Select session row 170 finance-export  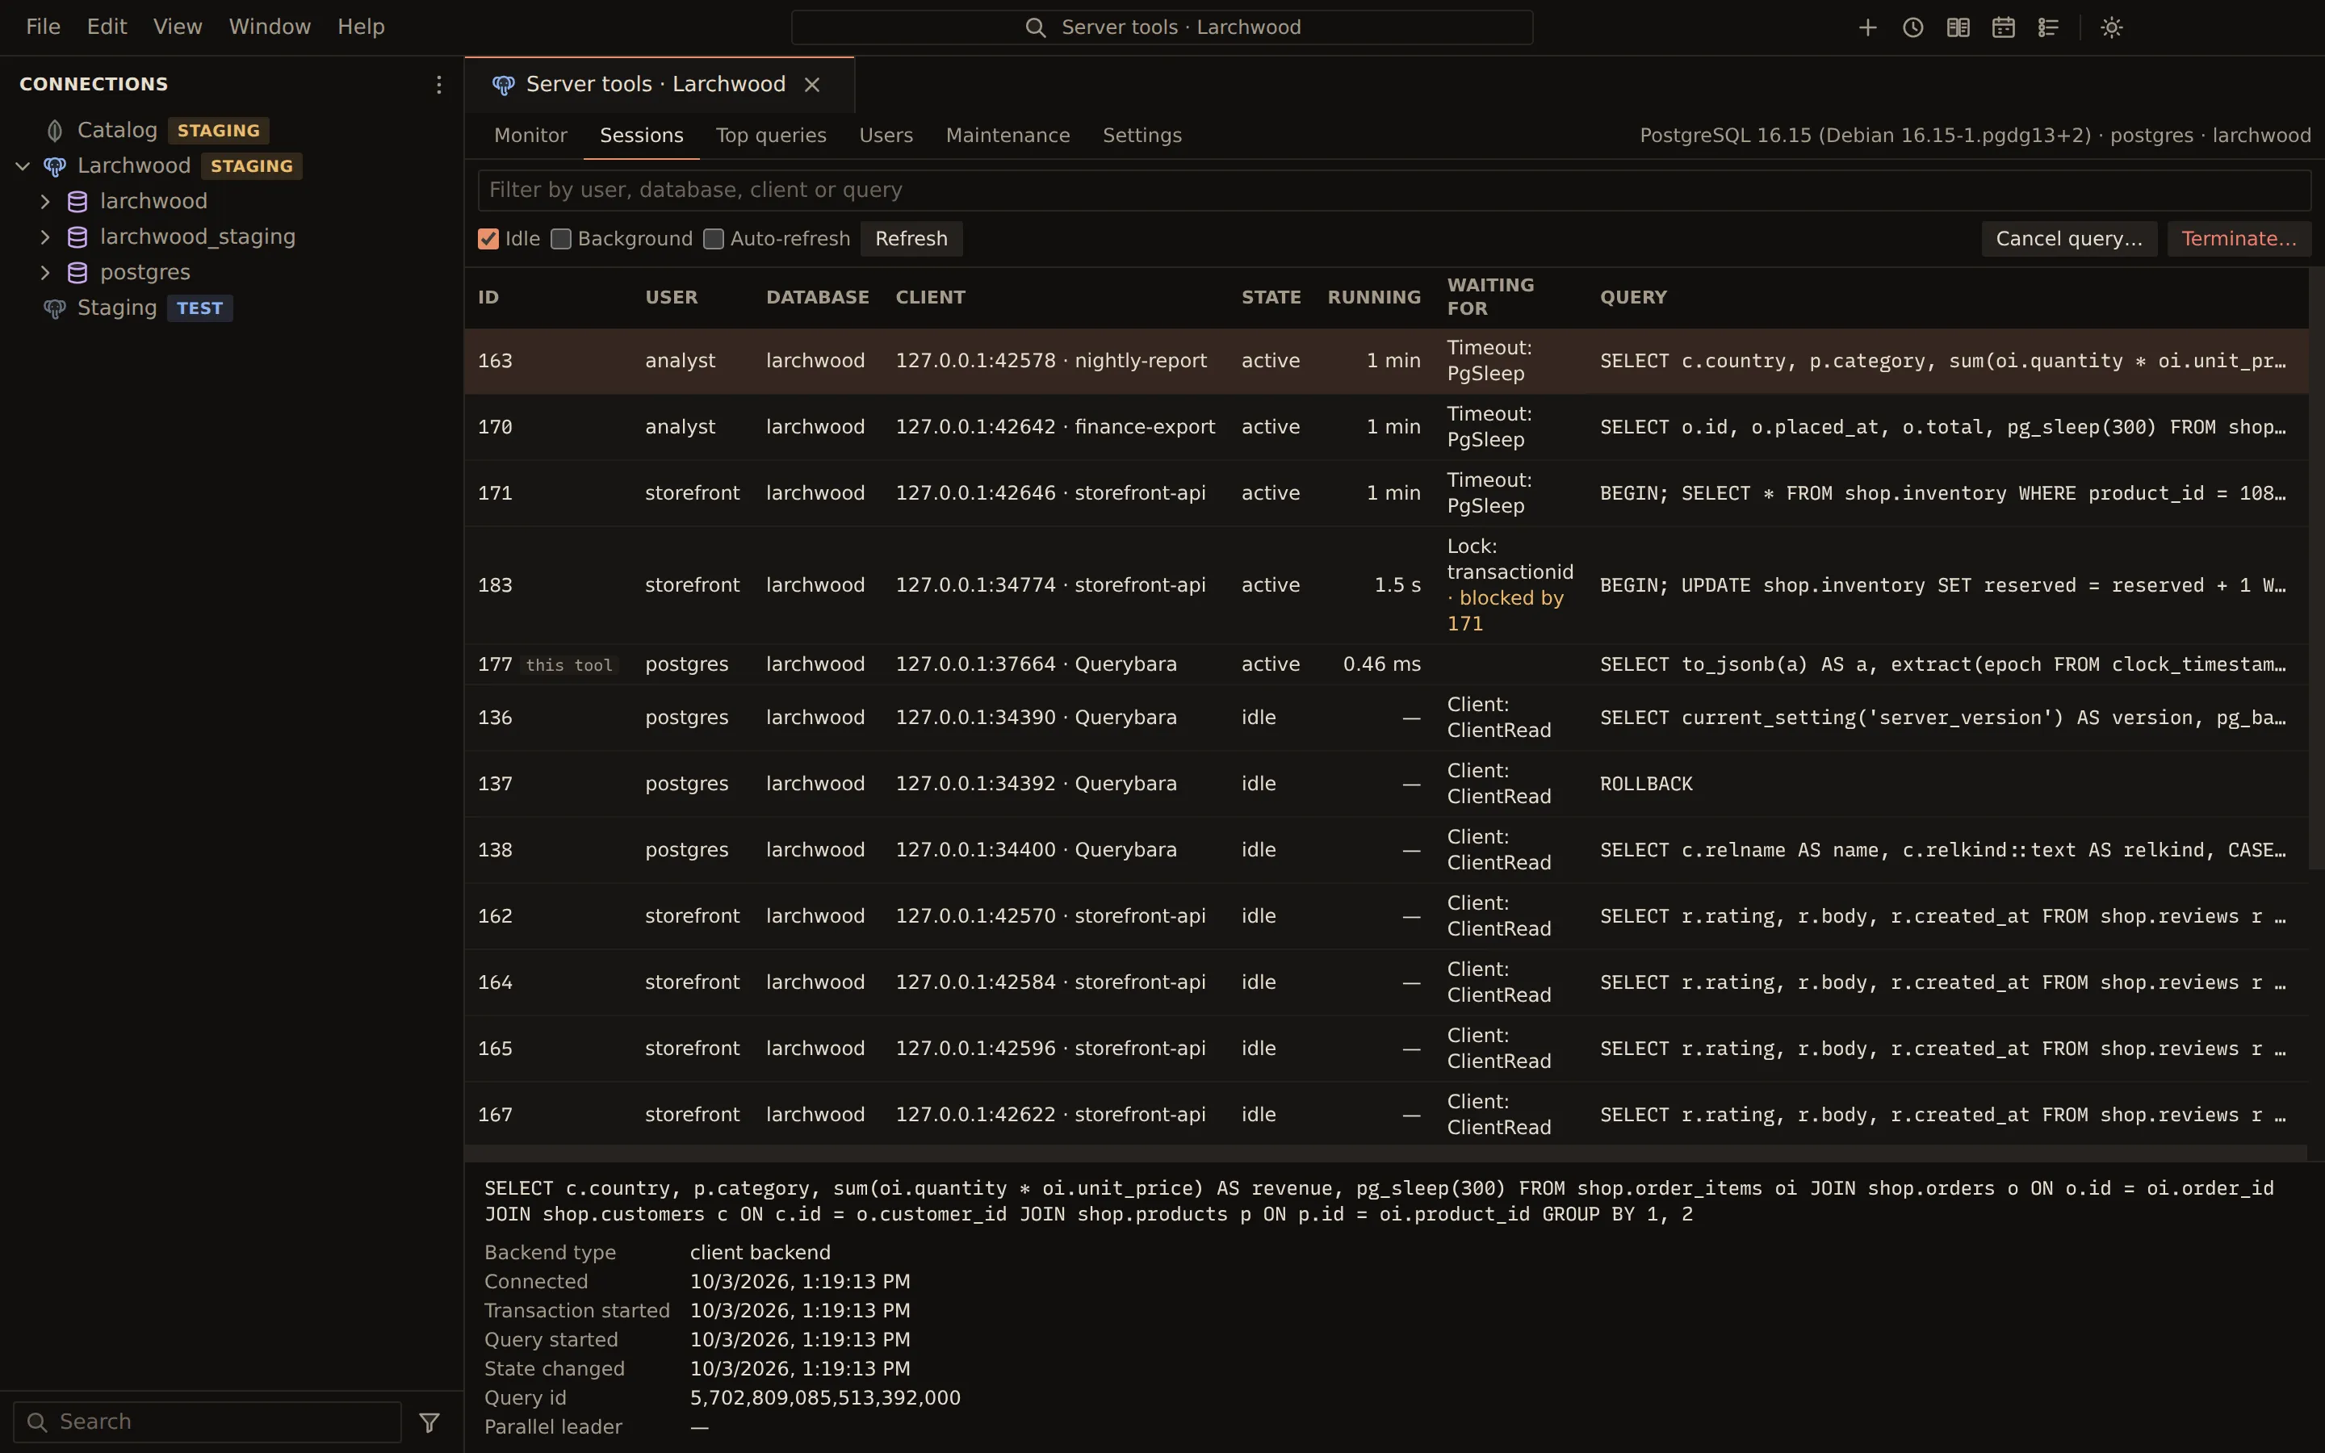tap(1386, 427)
